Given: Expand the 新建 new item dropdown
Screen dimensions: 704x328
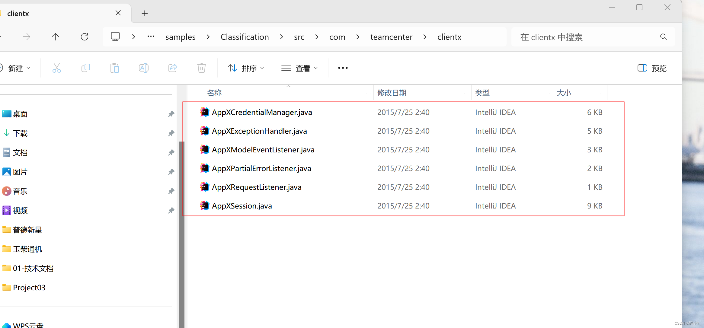Looking at the screenshot, I should point(18,68).
